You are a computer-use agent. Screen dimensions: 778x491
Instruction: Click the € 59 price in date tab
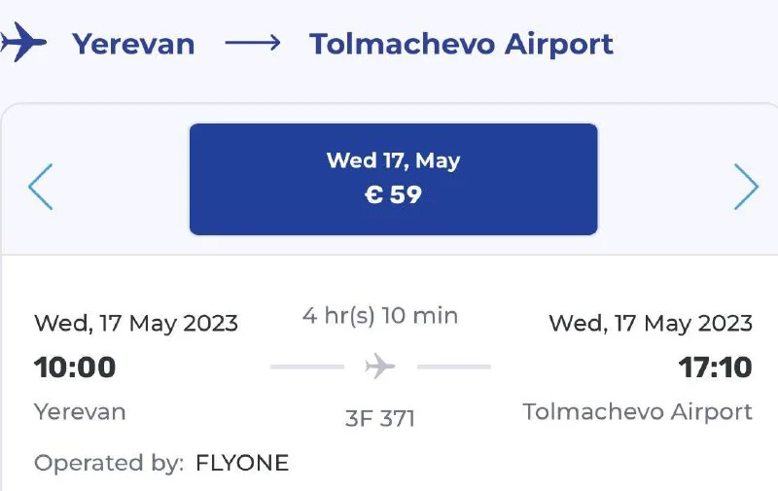[393, 194]
